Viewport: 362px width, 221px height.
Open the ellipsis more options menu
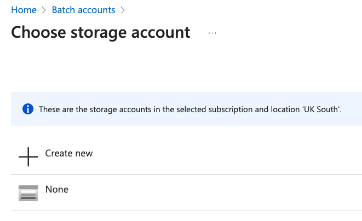(212, 33)
